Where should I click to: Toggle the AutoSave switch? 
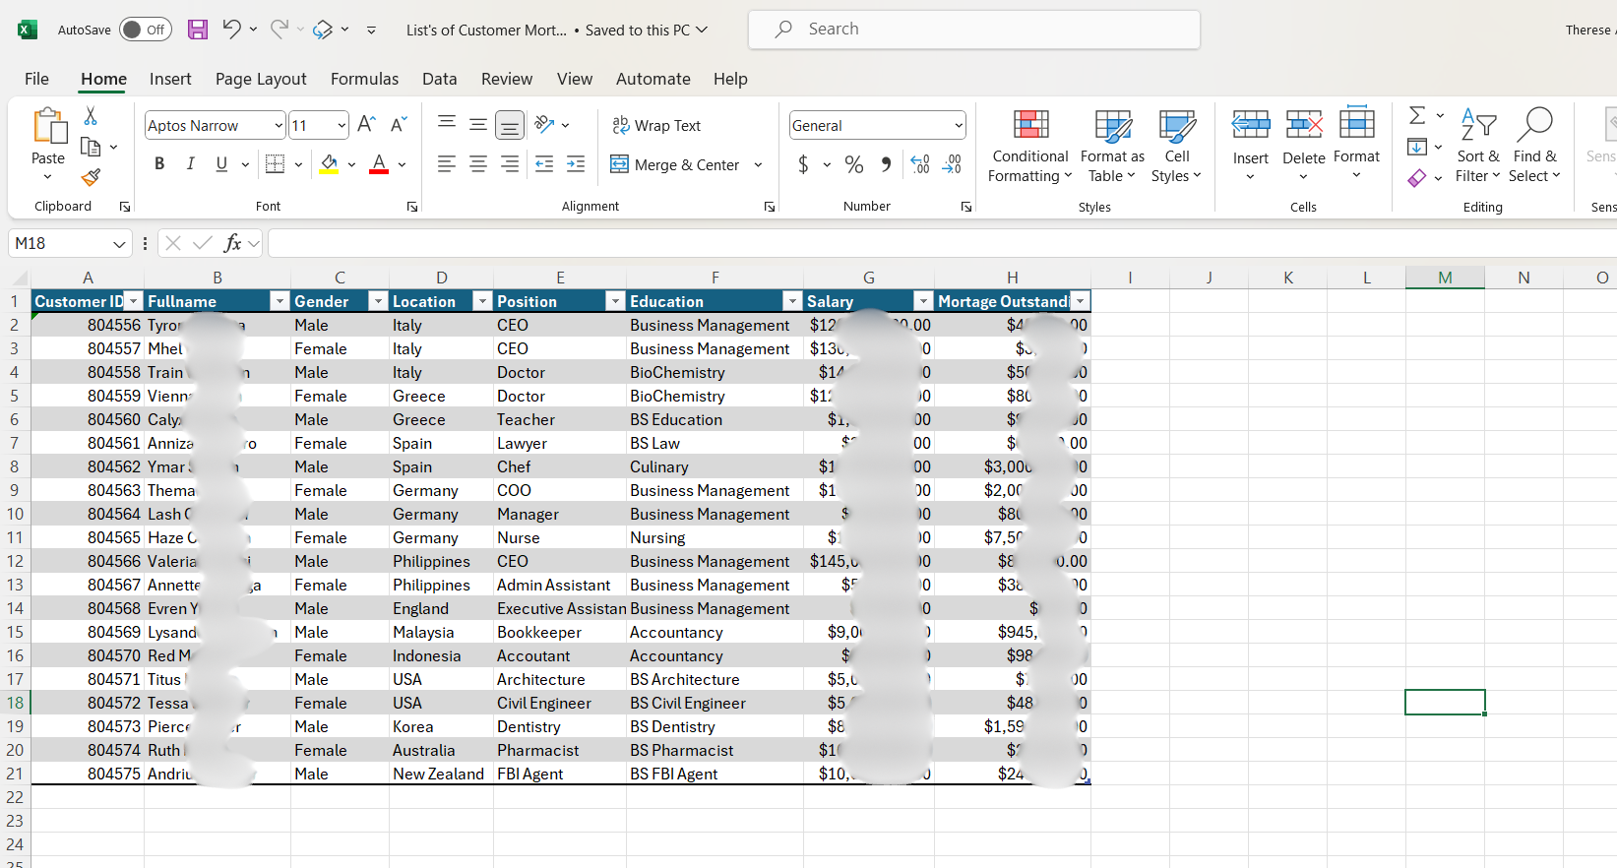pyautogui.click(x=146, y=30)
